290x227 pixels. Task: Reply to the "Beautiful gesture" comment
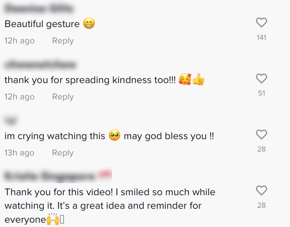tap(63, 41)
